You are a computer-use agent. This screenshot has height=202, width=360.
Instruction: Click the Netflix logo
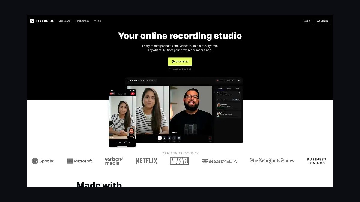(146, 161)
